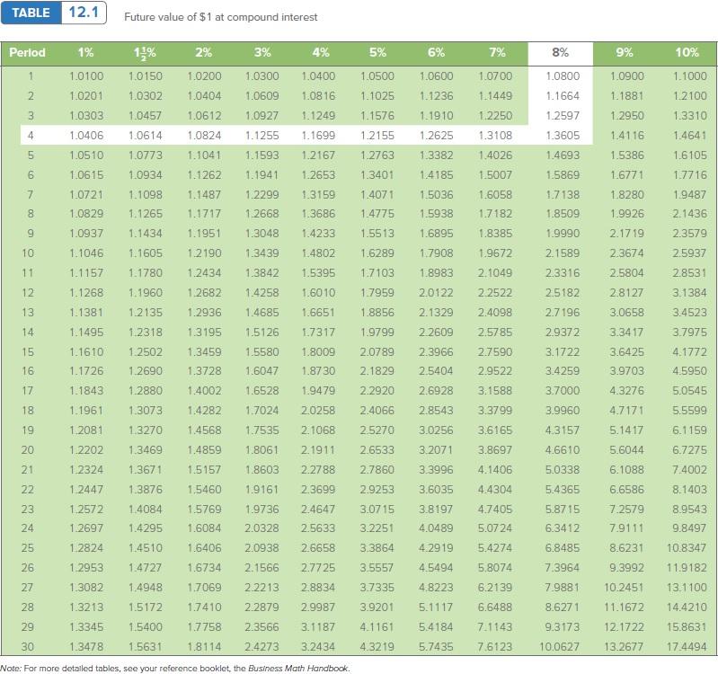Viewport: 718px width, 674px height.
Task: Click value 1.9990 at 8%, period 9
Action: coord(563,234)
